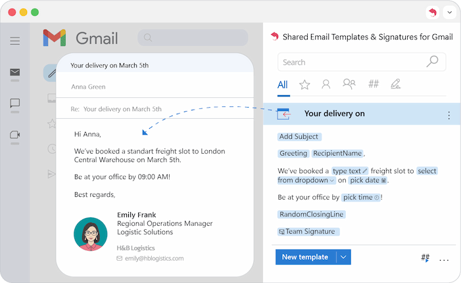Click the magnifier icon in templates search
This screenshot has width=461, height=283.
click(x=433, y=61)
